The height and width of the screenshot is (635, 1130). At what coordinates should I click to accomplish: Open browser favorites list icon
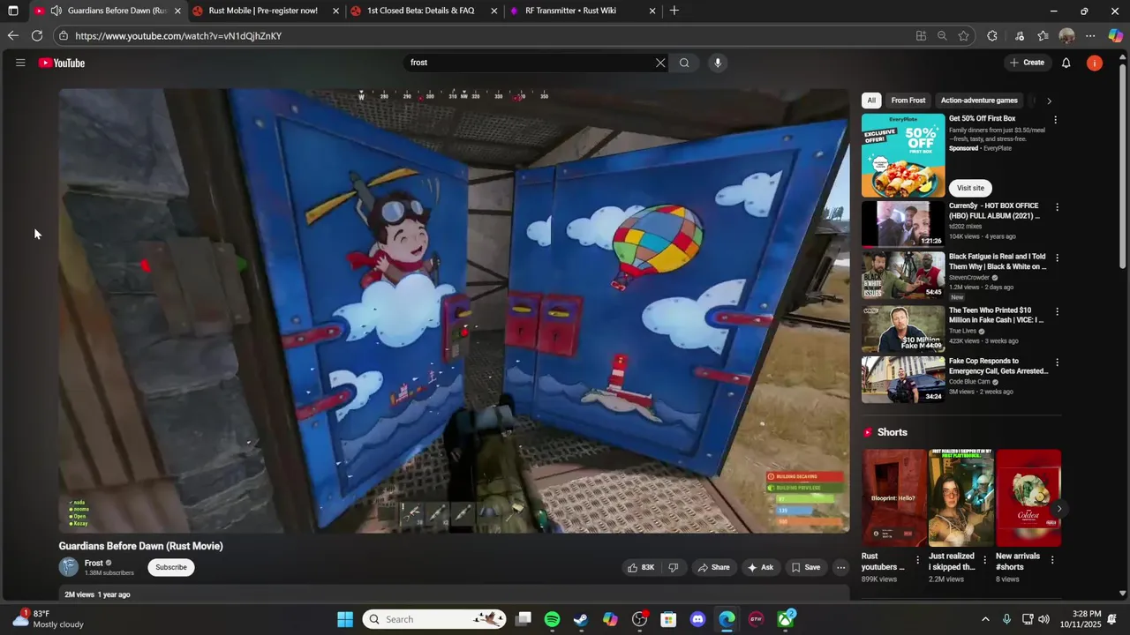point(1043,35)
